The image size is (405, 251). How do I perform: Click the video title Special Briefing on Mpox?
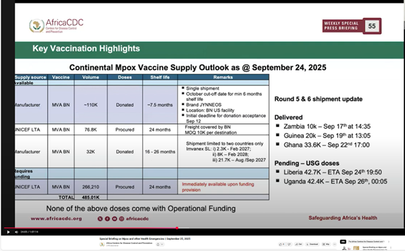(145, 238)
